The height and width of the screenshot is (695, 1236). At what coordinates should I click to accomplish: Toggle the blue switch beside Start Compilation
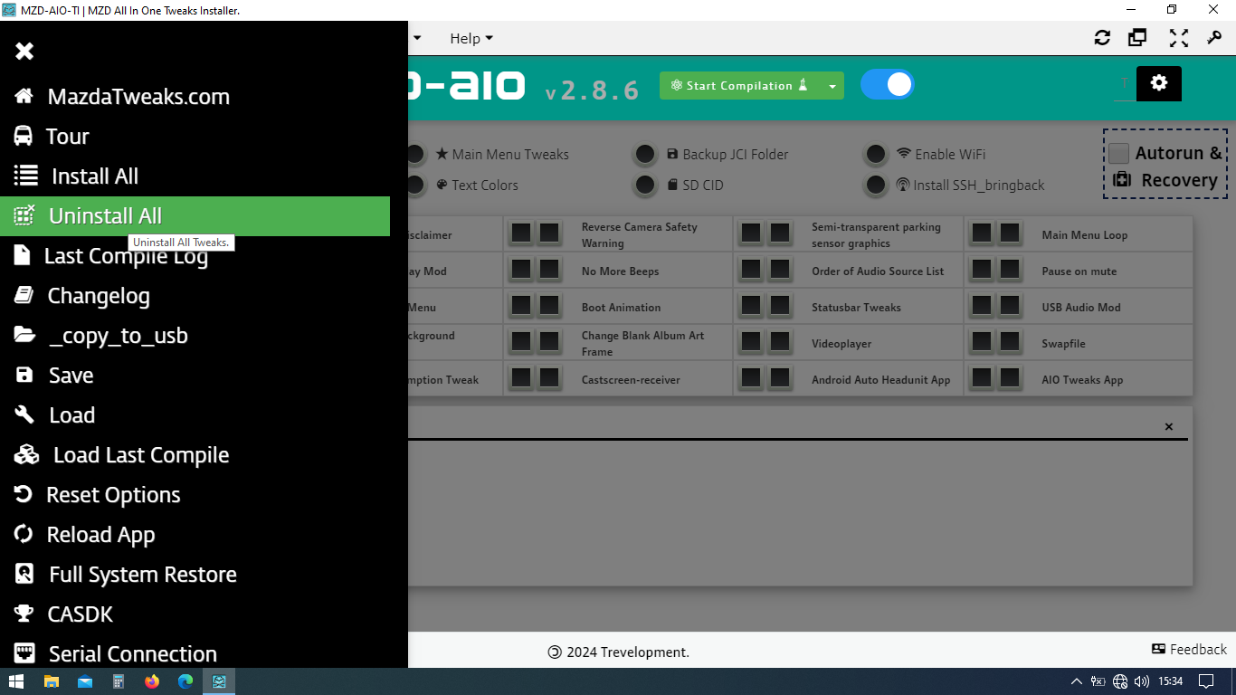pos(887,85)
